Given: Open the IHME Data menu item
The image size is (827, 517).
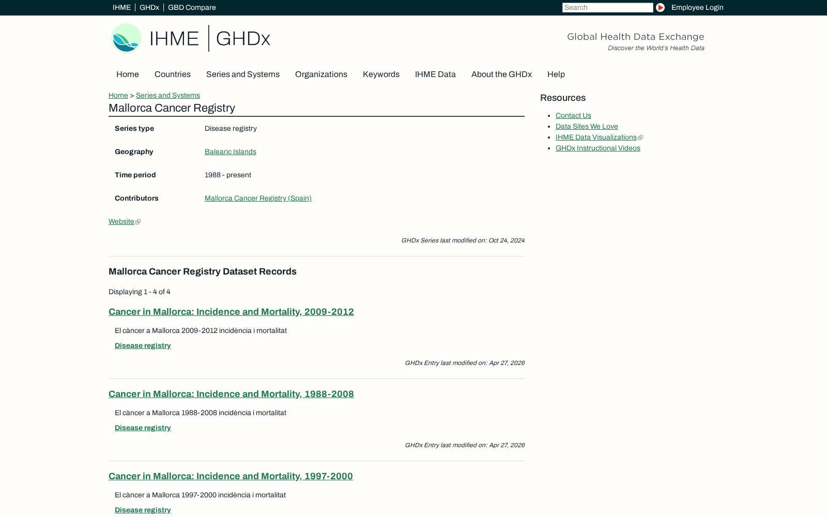Looking at the screenshot, I should [x=435, y=74].
